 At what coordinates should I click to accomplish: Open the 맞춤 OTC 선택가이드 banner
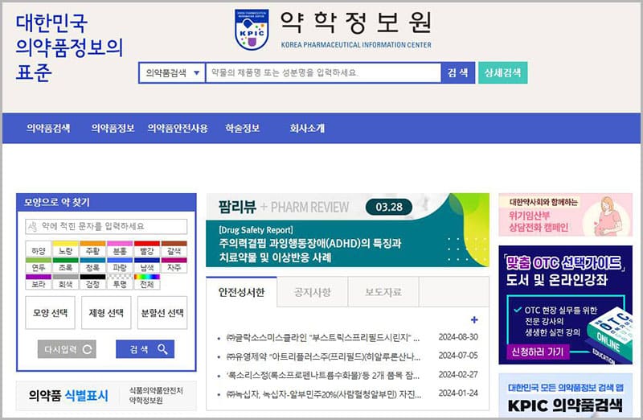tap(566, 305)
